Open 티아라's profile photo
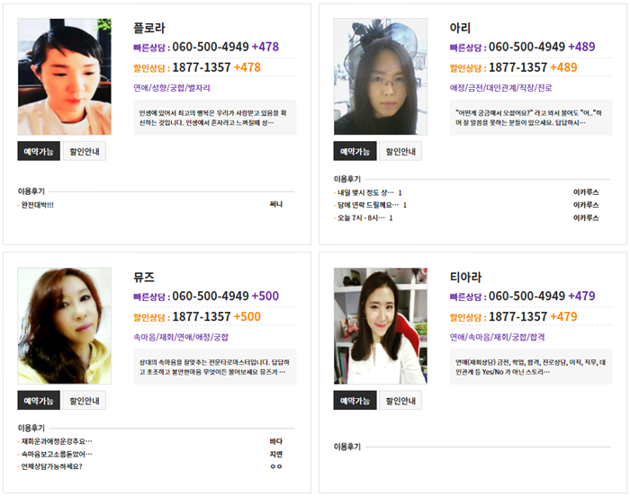 pyautogui.click(x=381, y=326)
